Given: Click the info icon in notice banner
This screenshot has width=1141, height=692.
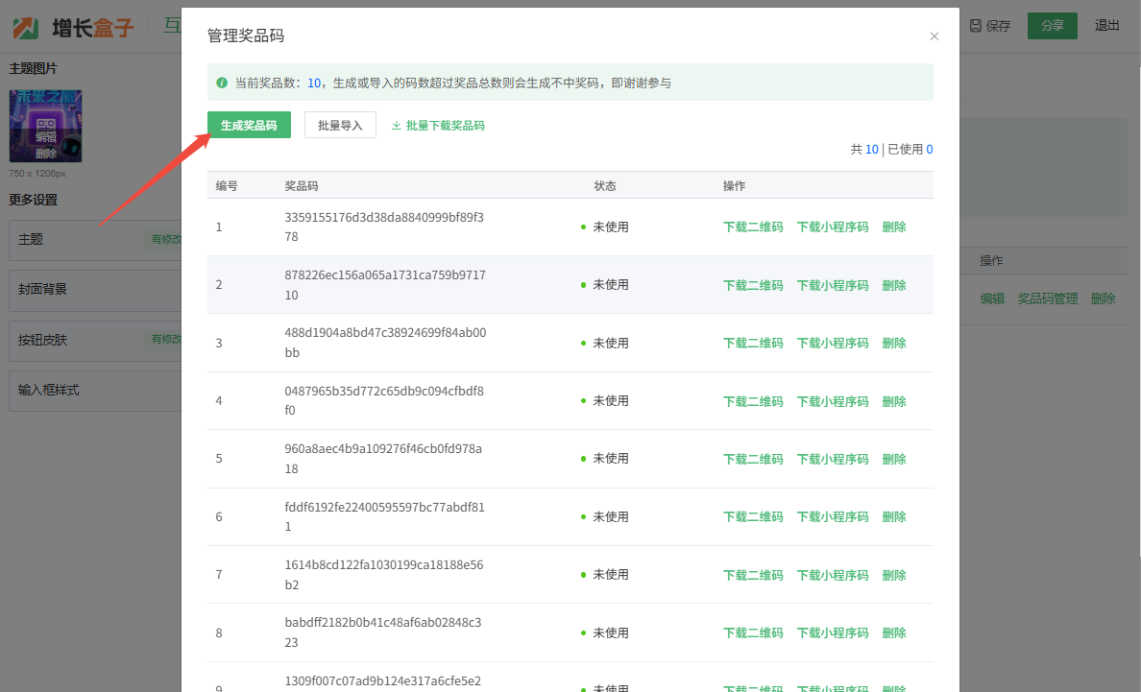Looking at the screenshot, I should [222, 83].
